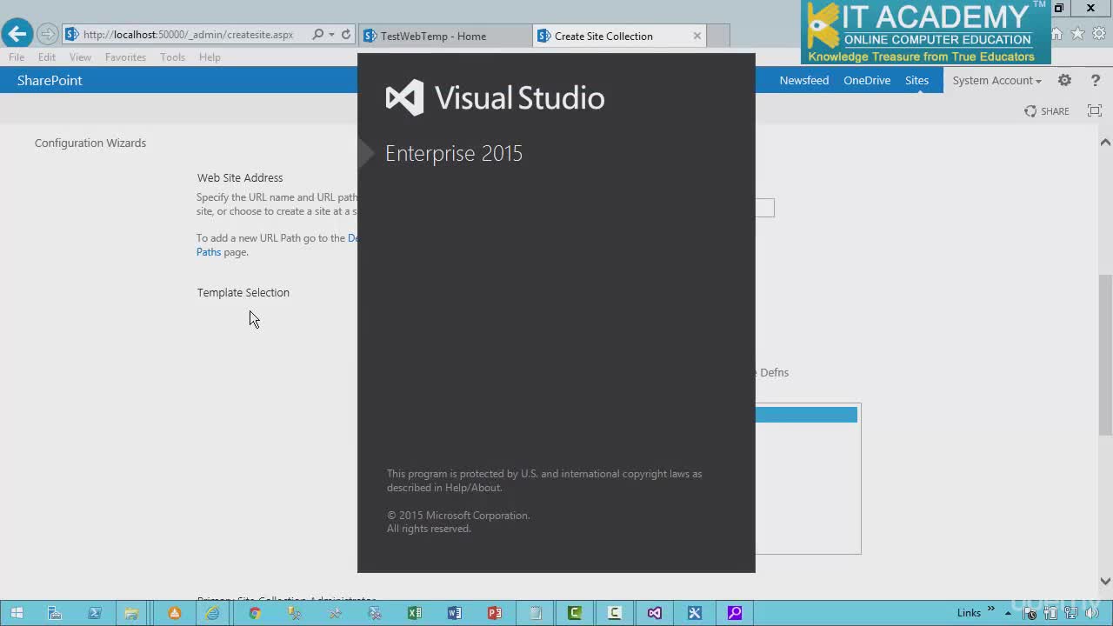1113x626 pixels.
Task: Click the Template Selection heading
Action: (x=243, y=292)
